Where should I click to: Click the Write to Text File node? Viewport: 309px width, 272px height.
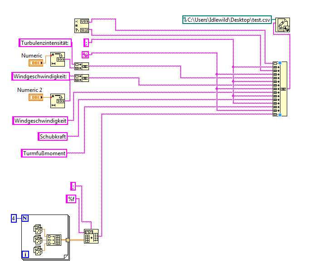[282, 25]
